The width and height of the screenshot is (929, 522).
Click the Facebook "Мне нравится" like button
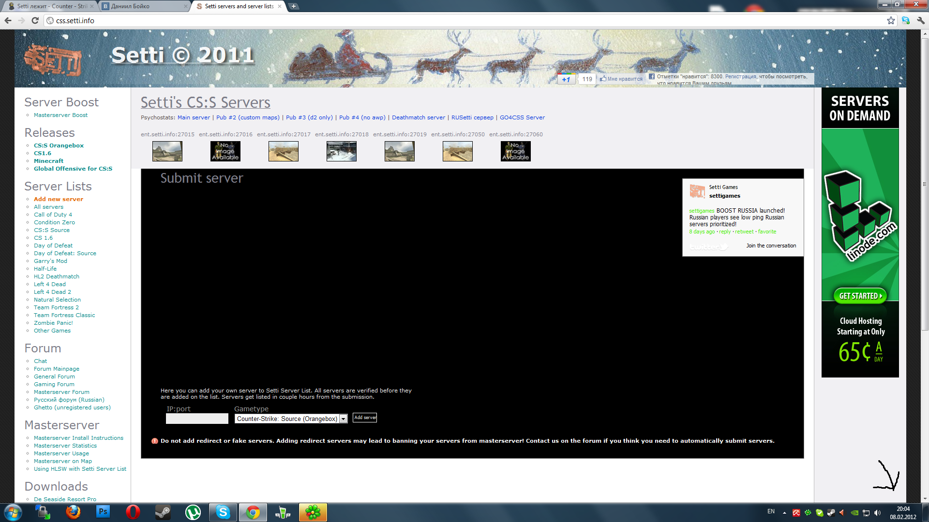click(621, 79)
